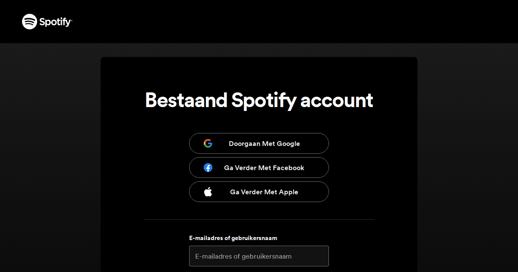
Task: Click the Google icon inside its login pill
Action: point(208,143)
